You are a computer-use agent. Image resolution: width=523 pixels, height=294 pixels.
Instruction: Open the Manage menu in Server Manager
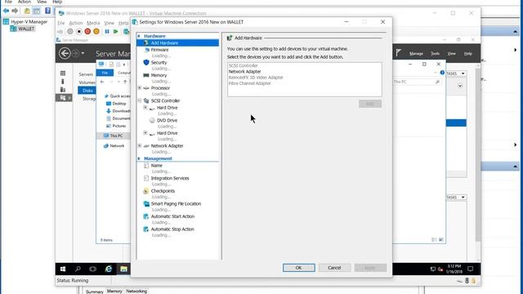click(416, 53)
